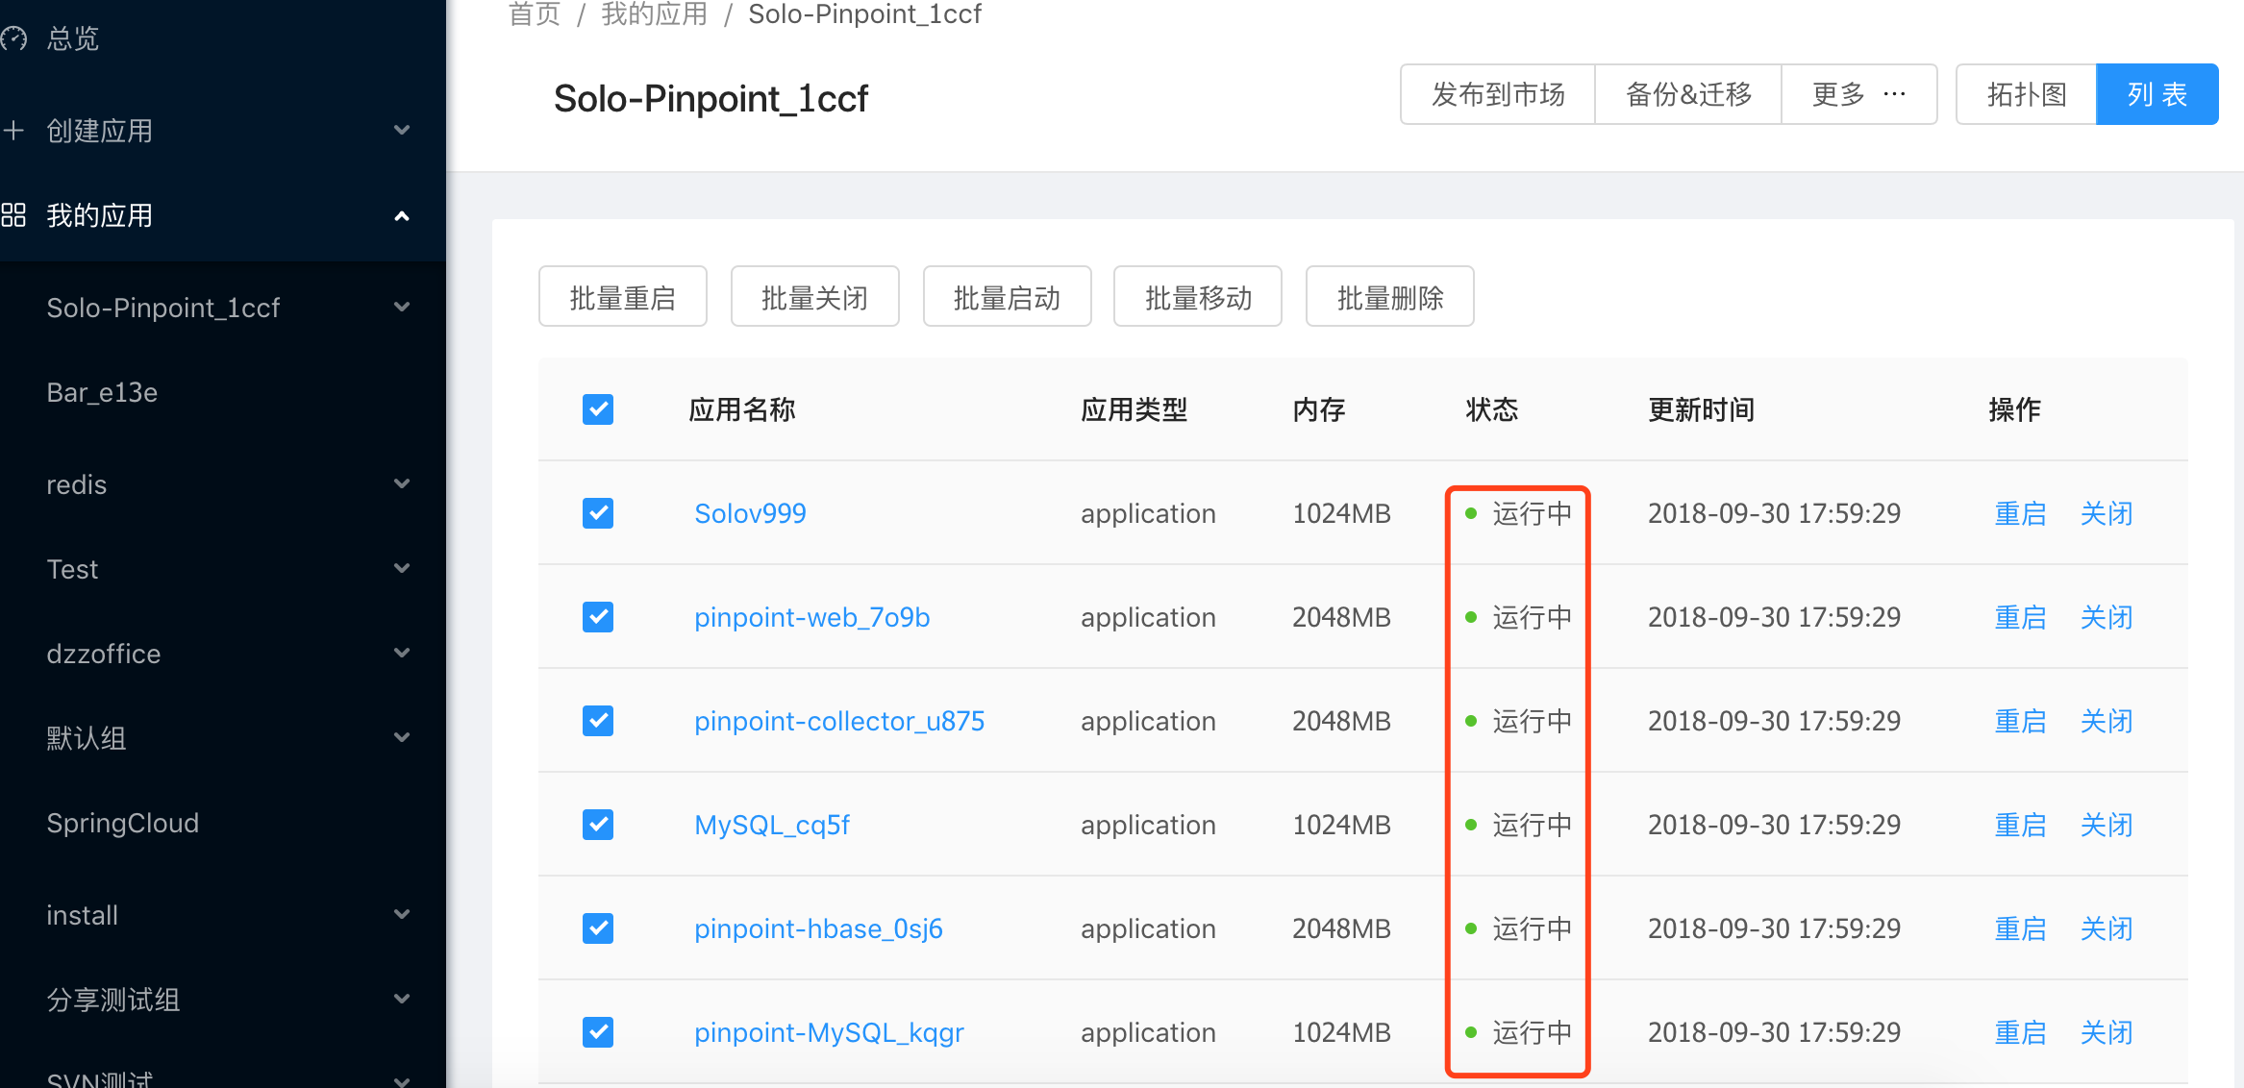
Task: Expand the redis group chevron
Action: coord(402,483)
